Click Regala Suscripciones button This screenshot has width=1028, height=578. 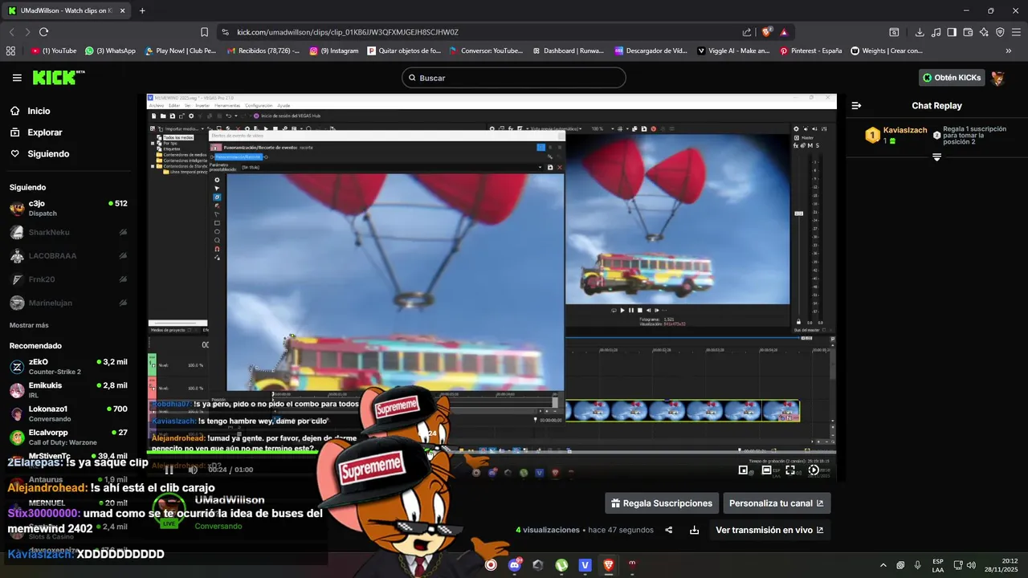662,503
